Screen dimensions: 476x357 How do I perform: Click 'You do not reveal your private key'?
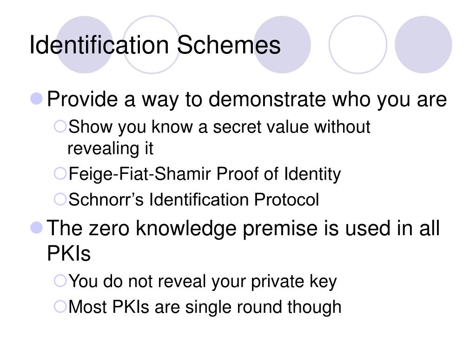pyautogui.click(x=203, y=281)
